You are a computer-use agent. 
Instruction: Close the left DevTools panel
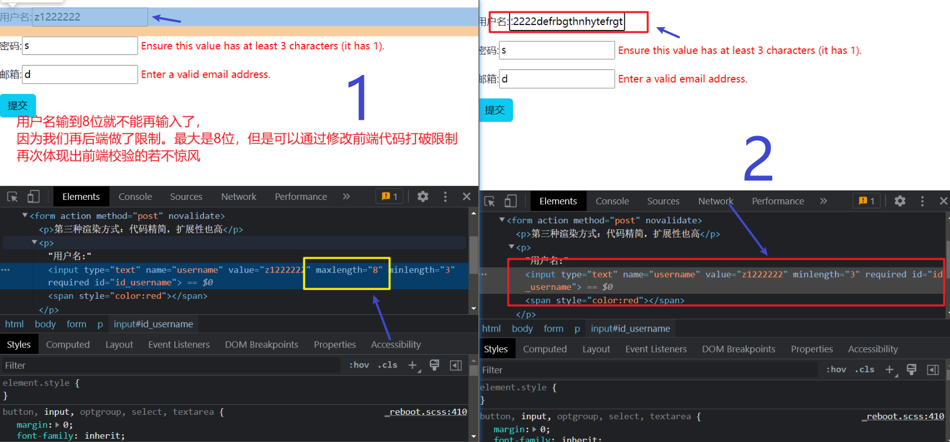(x=467, y=197)
